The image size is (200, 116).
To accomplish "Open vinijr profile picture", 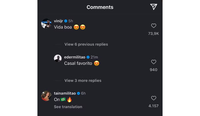I will point(46,24).
